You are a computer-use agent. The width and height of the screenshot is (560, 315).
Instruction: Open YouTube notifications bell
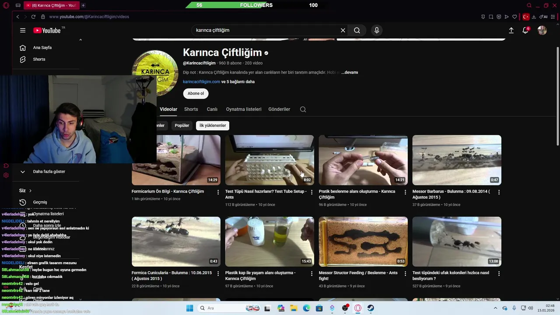click(x=525, y=30)
